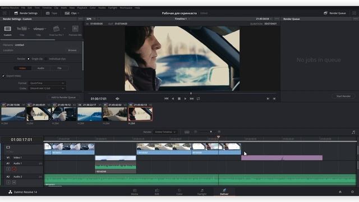Image resolution: width=359 pixels, height=202 pixels.
Task: Toggle Audio 2 solo button
Action: (x=8, y=182)
